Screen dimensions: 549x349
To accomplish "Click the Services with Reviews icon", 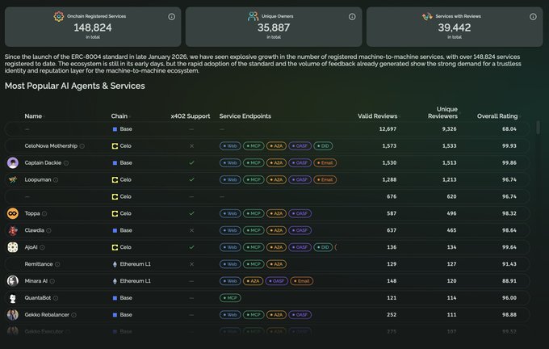I will pyautogui.click(x=427, y=16).
